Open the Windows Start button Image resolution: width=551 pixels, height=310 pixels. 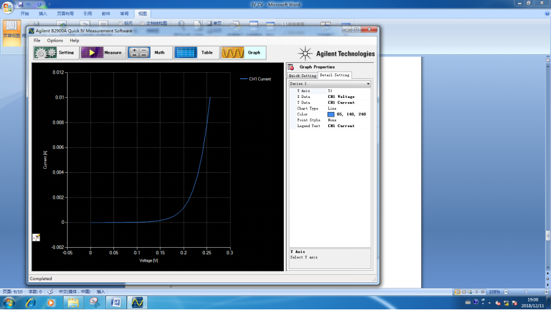coord(9,303)
